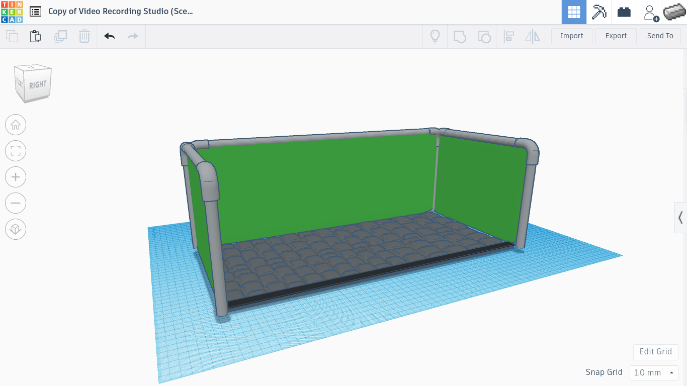Screen dimensions: 687x386
Task: Click the Group shapes icon
Action: [460, 36]
